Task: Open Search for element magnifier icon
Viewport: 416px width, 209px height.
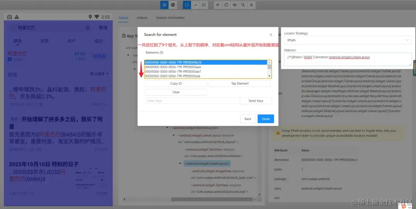Action: point(243,5)
